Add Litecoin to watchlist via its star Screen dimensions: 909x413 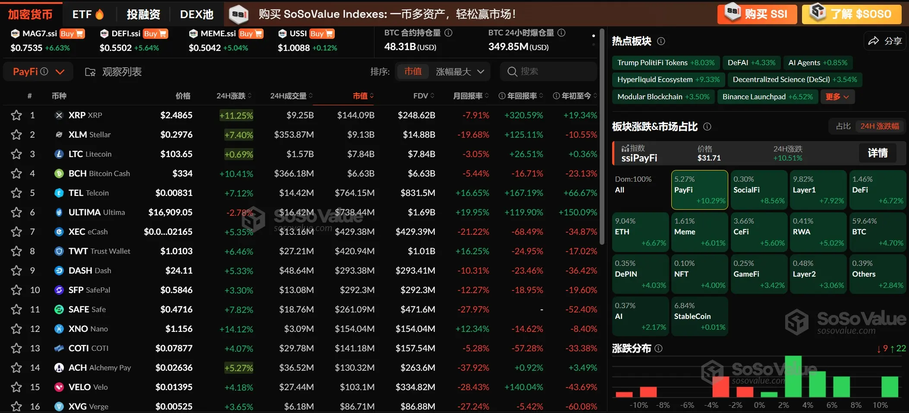(x=17, y=154)
